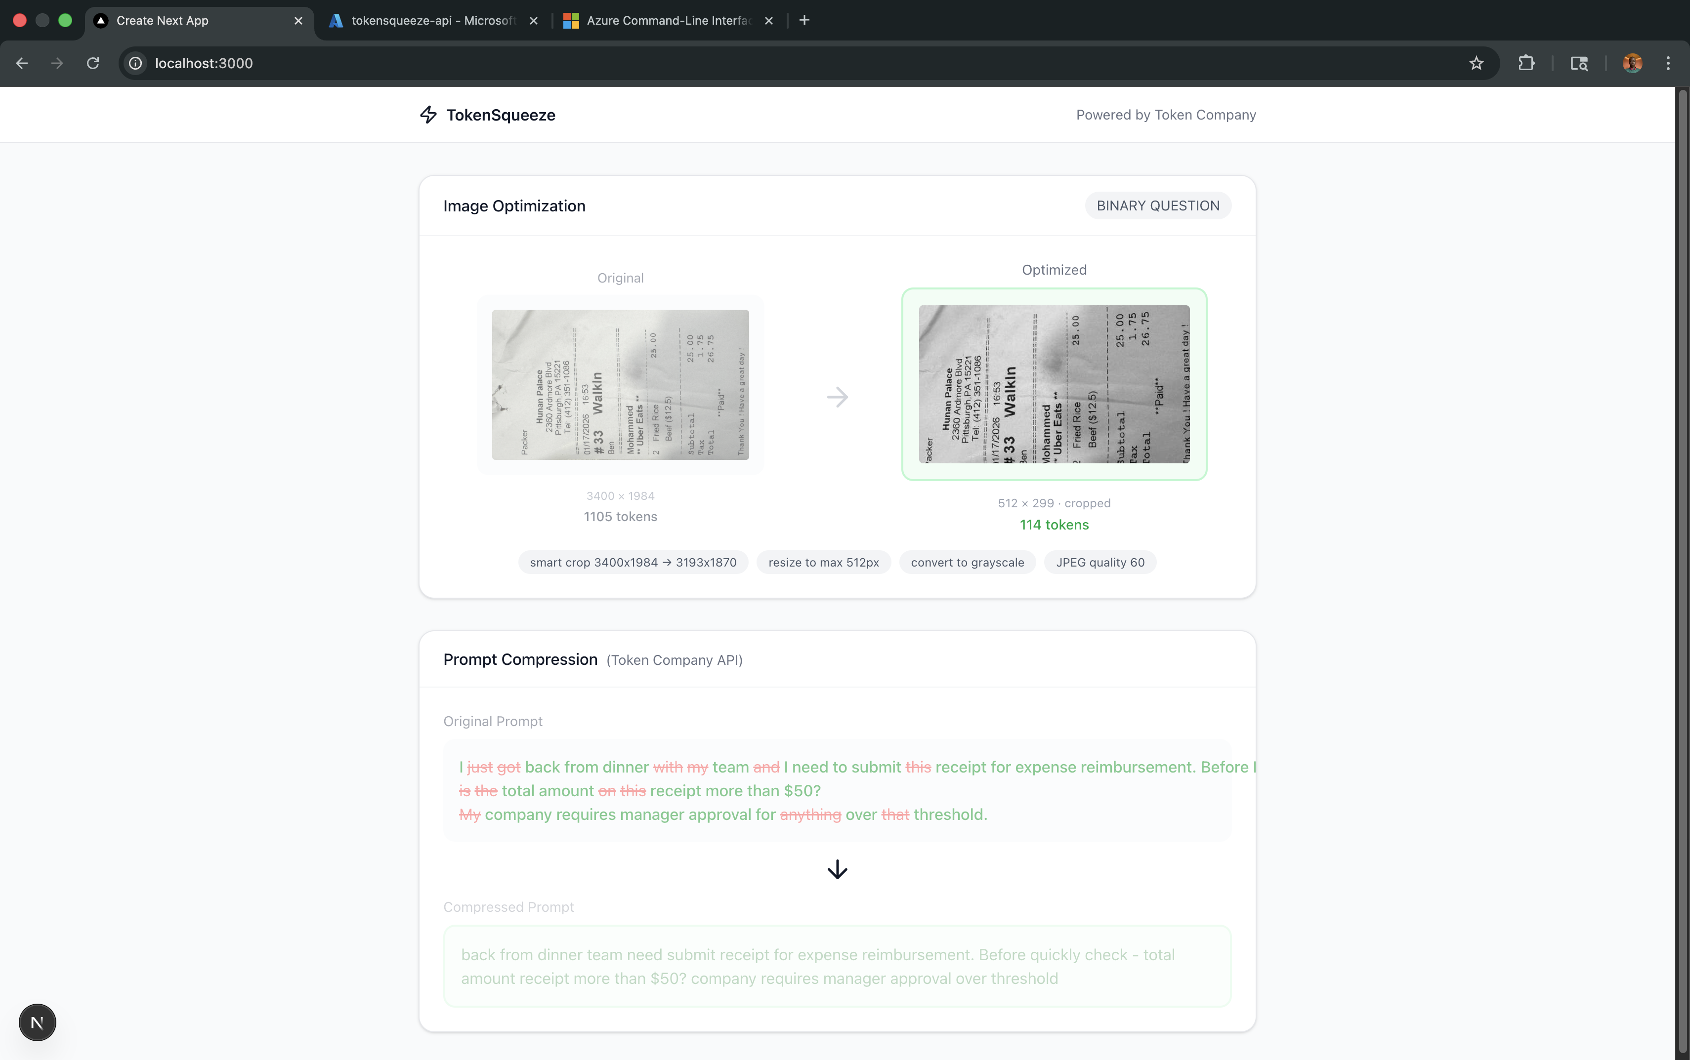The width and height of the screenshot is (1690, 1060).
Task: Open a new browser tab
Action: coord(804,20)
